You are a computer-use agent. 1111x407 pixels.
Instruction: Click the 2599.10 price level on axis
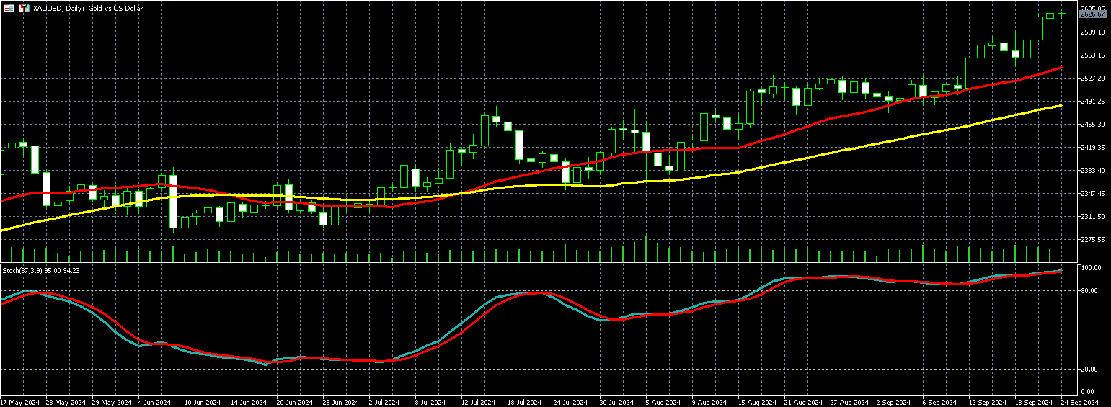pos(1093,32)
